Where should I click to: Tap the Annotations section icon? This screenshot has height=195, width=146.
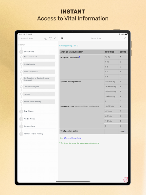21,126
